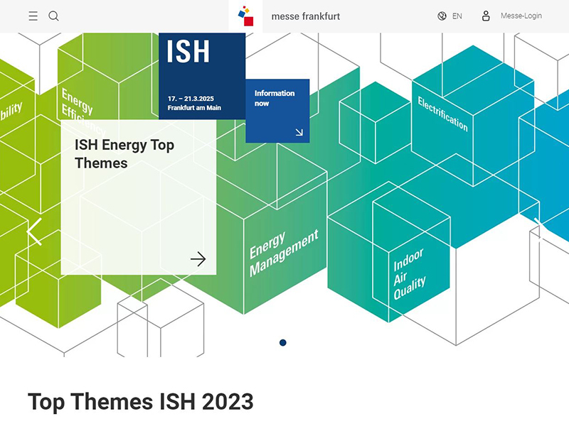Screen dimensions: 569x426
Task: Click the ISH event logo tile
Action: 202,76
